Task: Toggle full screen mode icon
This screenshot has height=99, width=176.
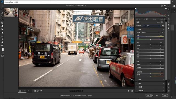Action: 169,6
